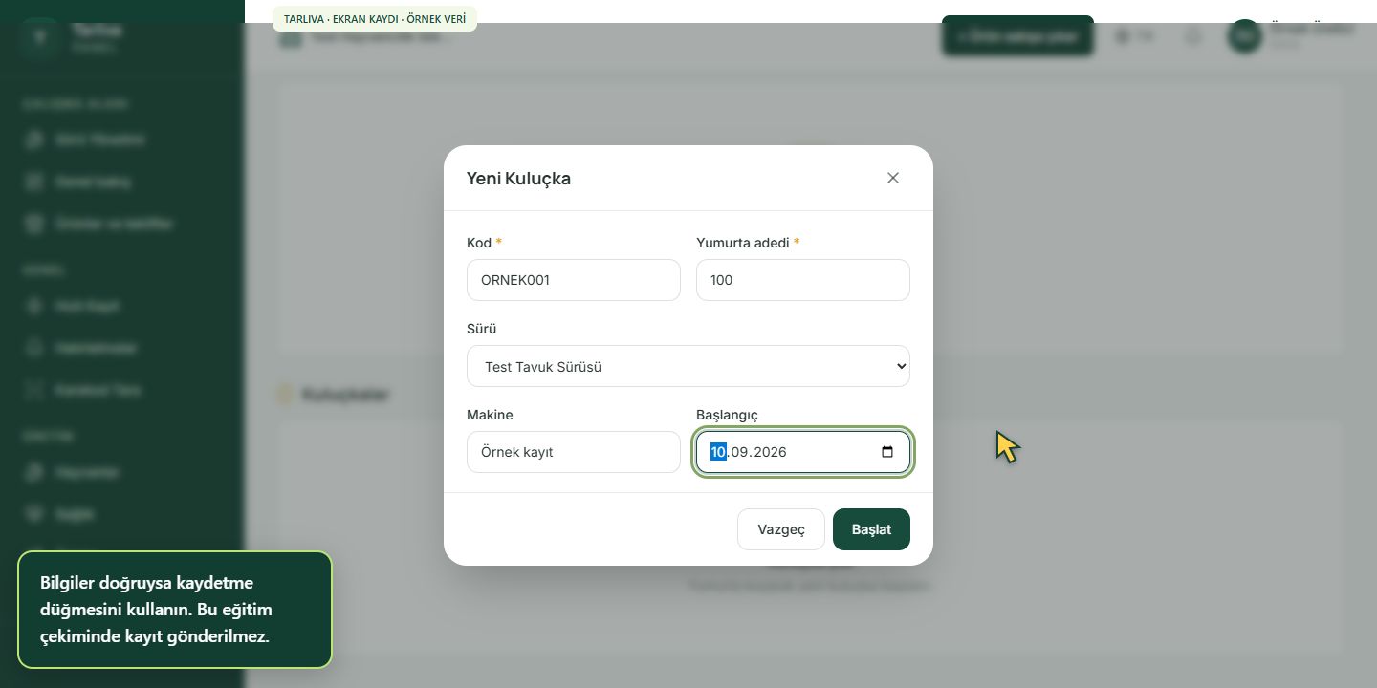Image resolution: width=1377 pixels, height=688 pixels.
Task: Click the "Makine" field label
Action: click(x=490, y=415)
